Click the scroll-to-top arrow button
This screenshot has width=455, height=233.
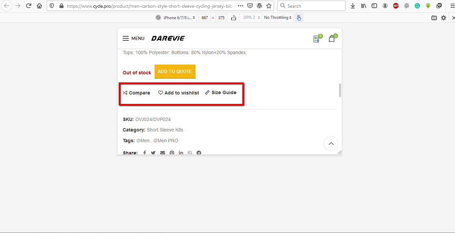coord(331,144)
